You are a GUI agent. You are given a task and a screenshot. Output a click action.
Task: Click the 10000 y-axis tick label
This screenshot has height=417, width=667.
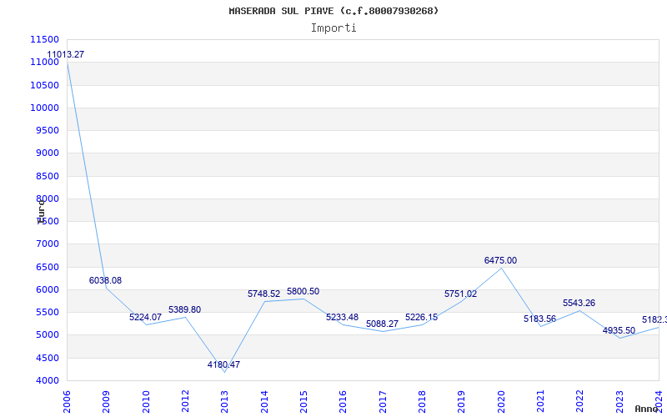[x=44, y=108]
